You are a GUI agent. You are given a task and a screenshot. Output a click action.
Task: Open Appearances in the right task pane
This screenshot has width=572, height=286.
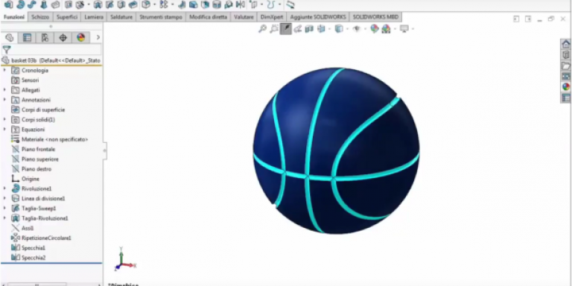point(566,87)
